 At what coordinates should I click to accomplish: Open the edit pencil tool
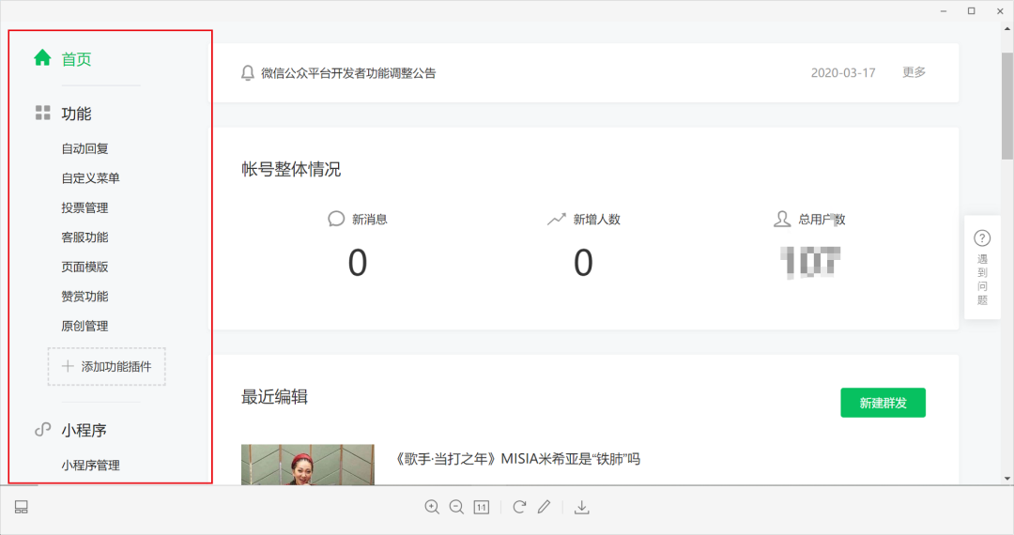(544, 507)
